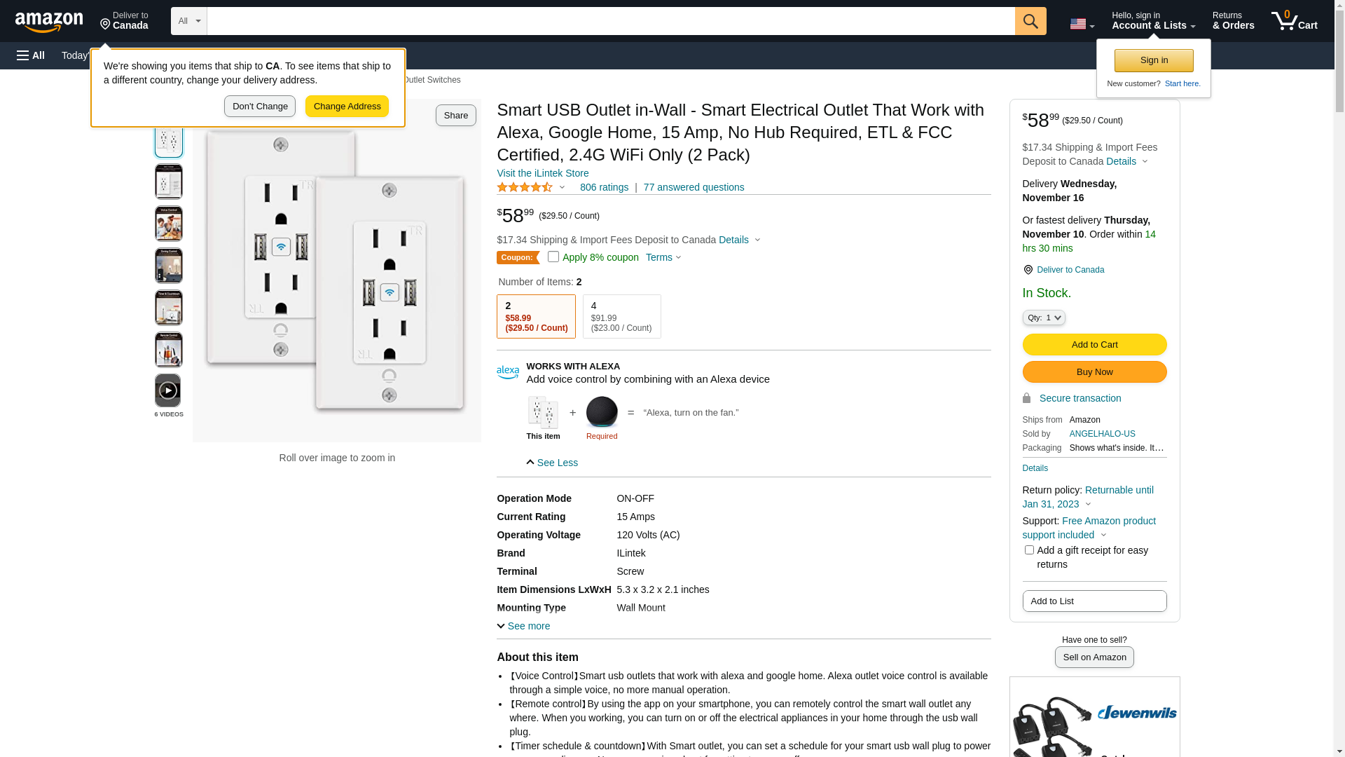The width and height of the screenshot is (1345, 757).
Task: Click the Echo Dot Required image
Action: point(602,412)
